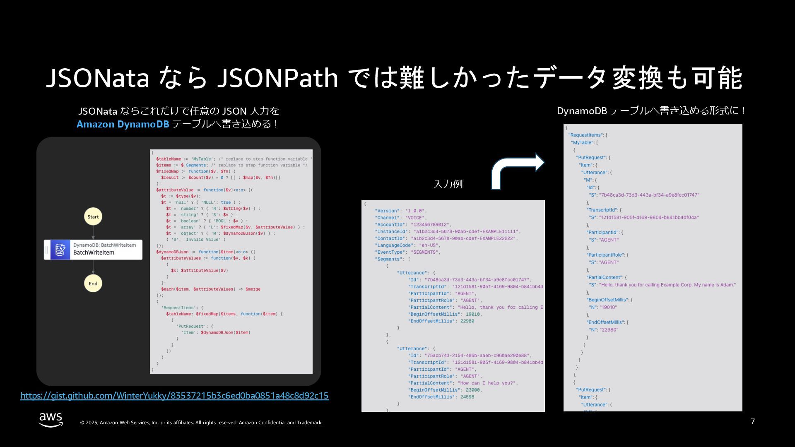Click the $tableName := 'MyTable' code line
Image resolution: width=795 pixels, height=447 pixels.
tap(234, 159)
